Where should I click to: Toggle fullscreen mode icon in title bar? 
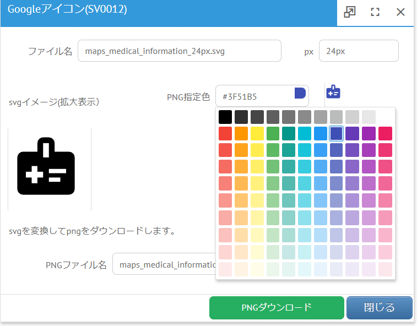point(375,12)
